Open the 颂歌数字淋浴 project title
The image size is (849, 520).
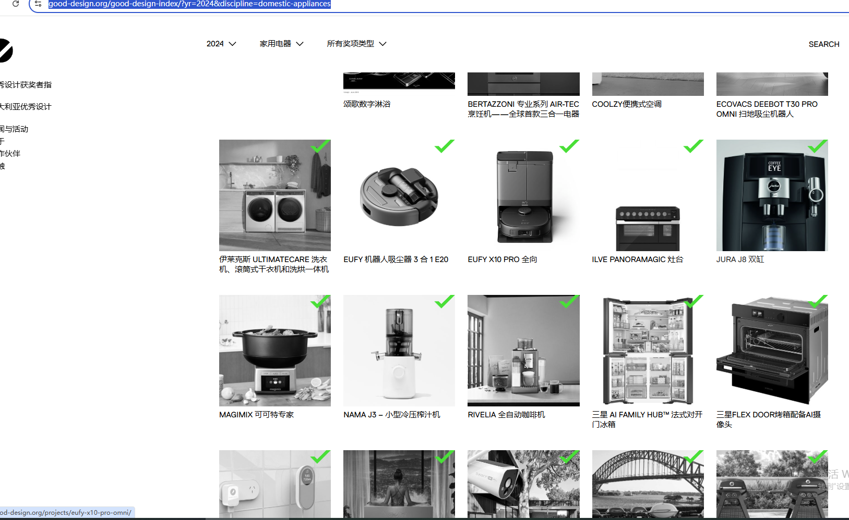[367, 104]
